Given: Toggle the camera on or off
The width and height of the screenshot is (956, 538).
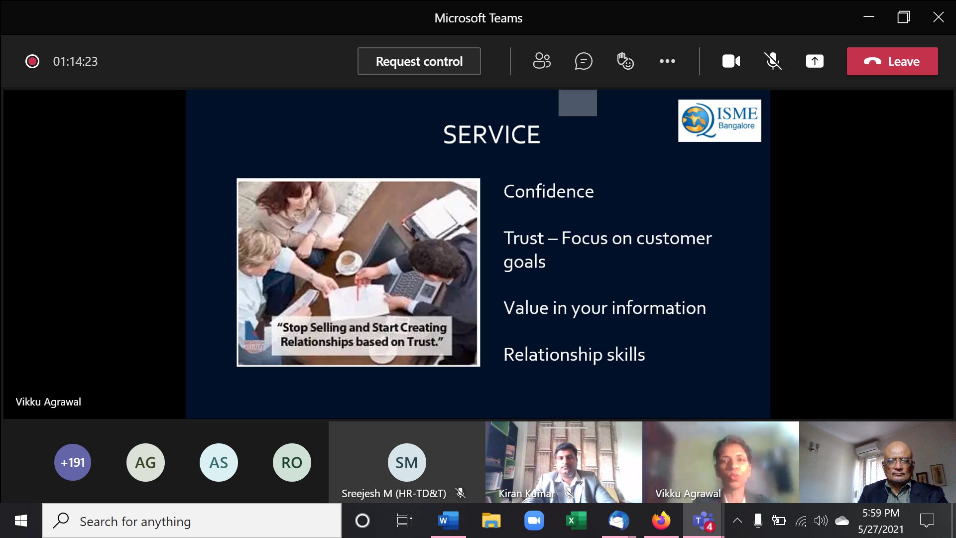Looking at the screenshot, I should pyautogui.click(x=731, y=61).
